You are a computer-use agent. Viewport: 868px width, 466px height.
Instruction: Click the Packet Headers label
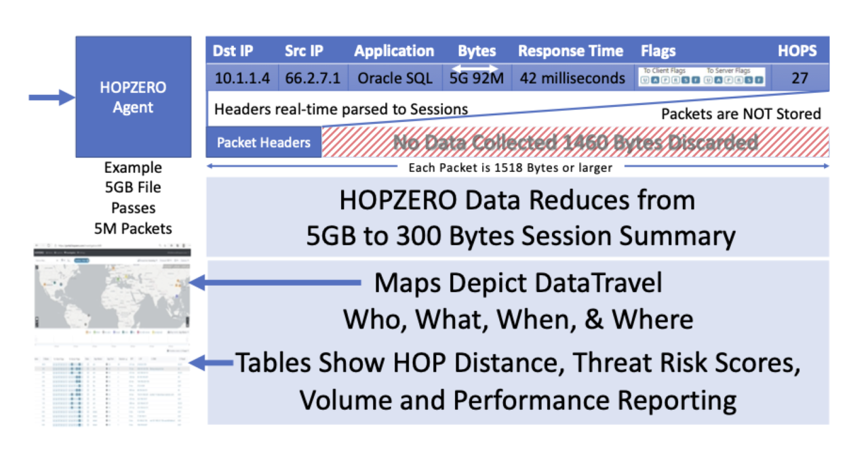click(x=264, y=142)
